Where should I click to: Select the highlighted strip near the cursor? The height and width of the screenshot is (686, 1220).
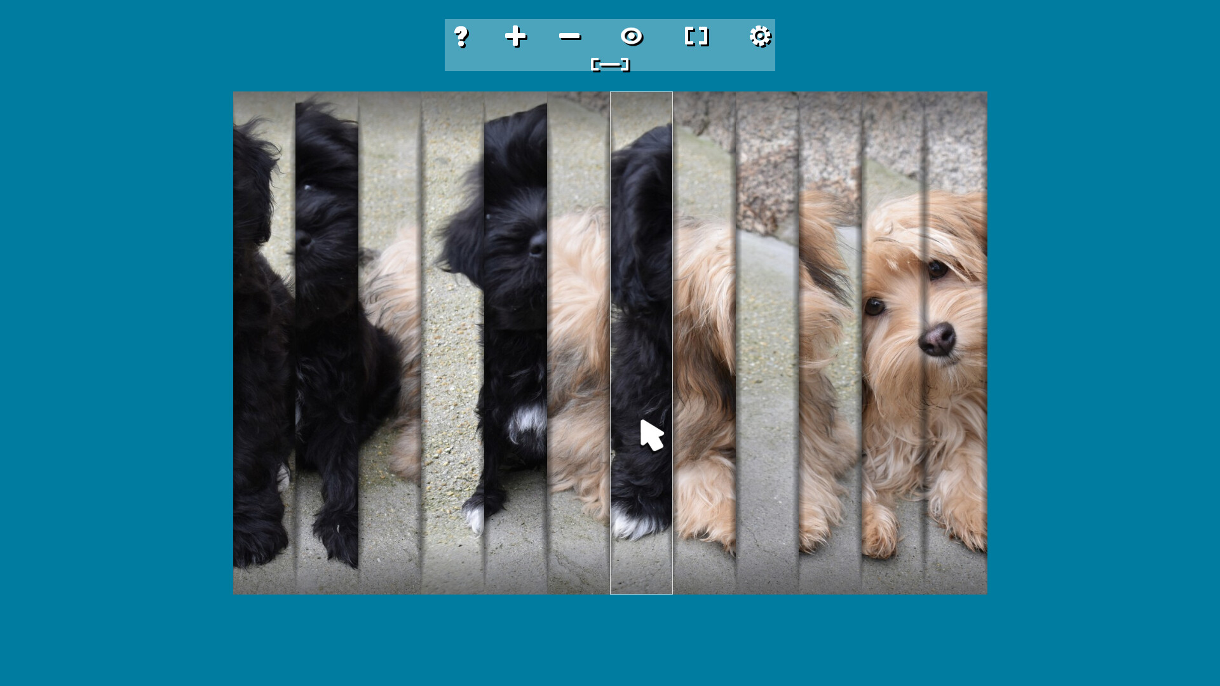[640, 343]
